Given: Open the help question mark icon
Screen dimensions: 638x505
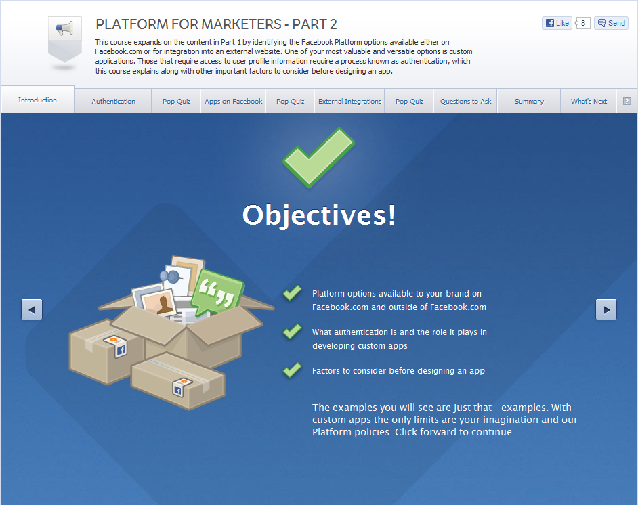Looking at the screenshot, I should 626,102.
